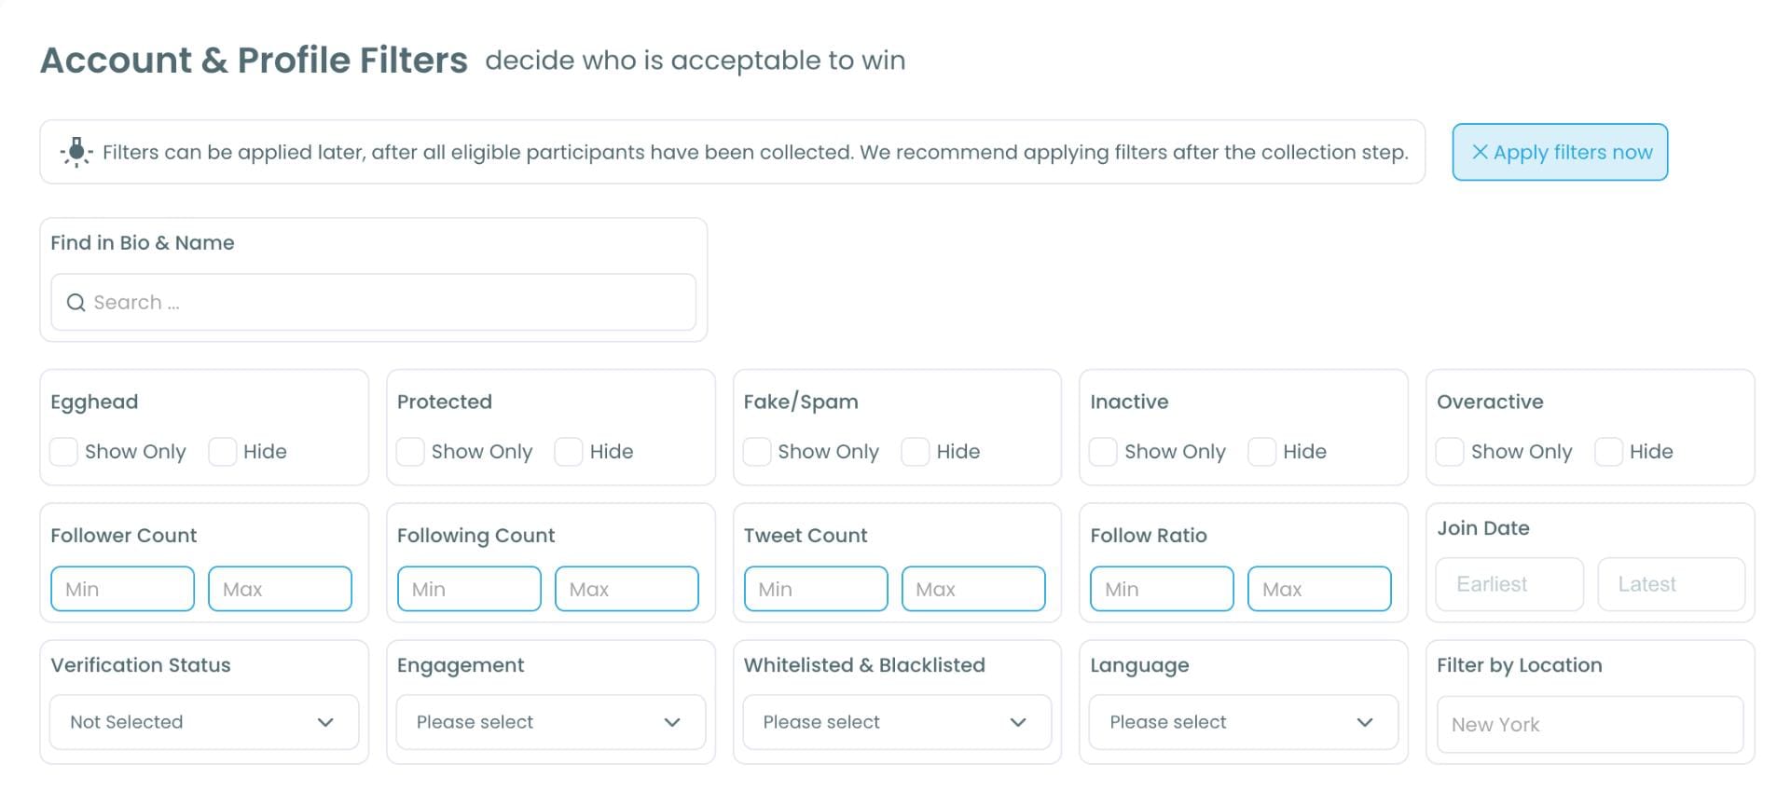Check Hide for Fake/Spam accounts
1777x791 pixels.
click(x=916, y=452)
